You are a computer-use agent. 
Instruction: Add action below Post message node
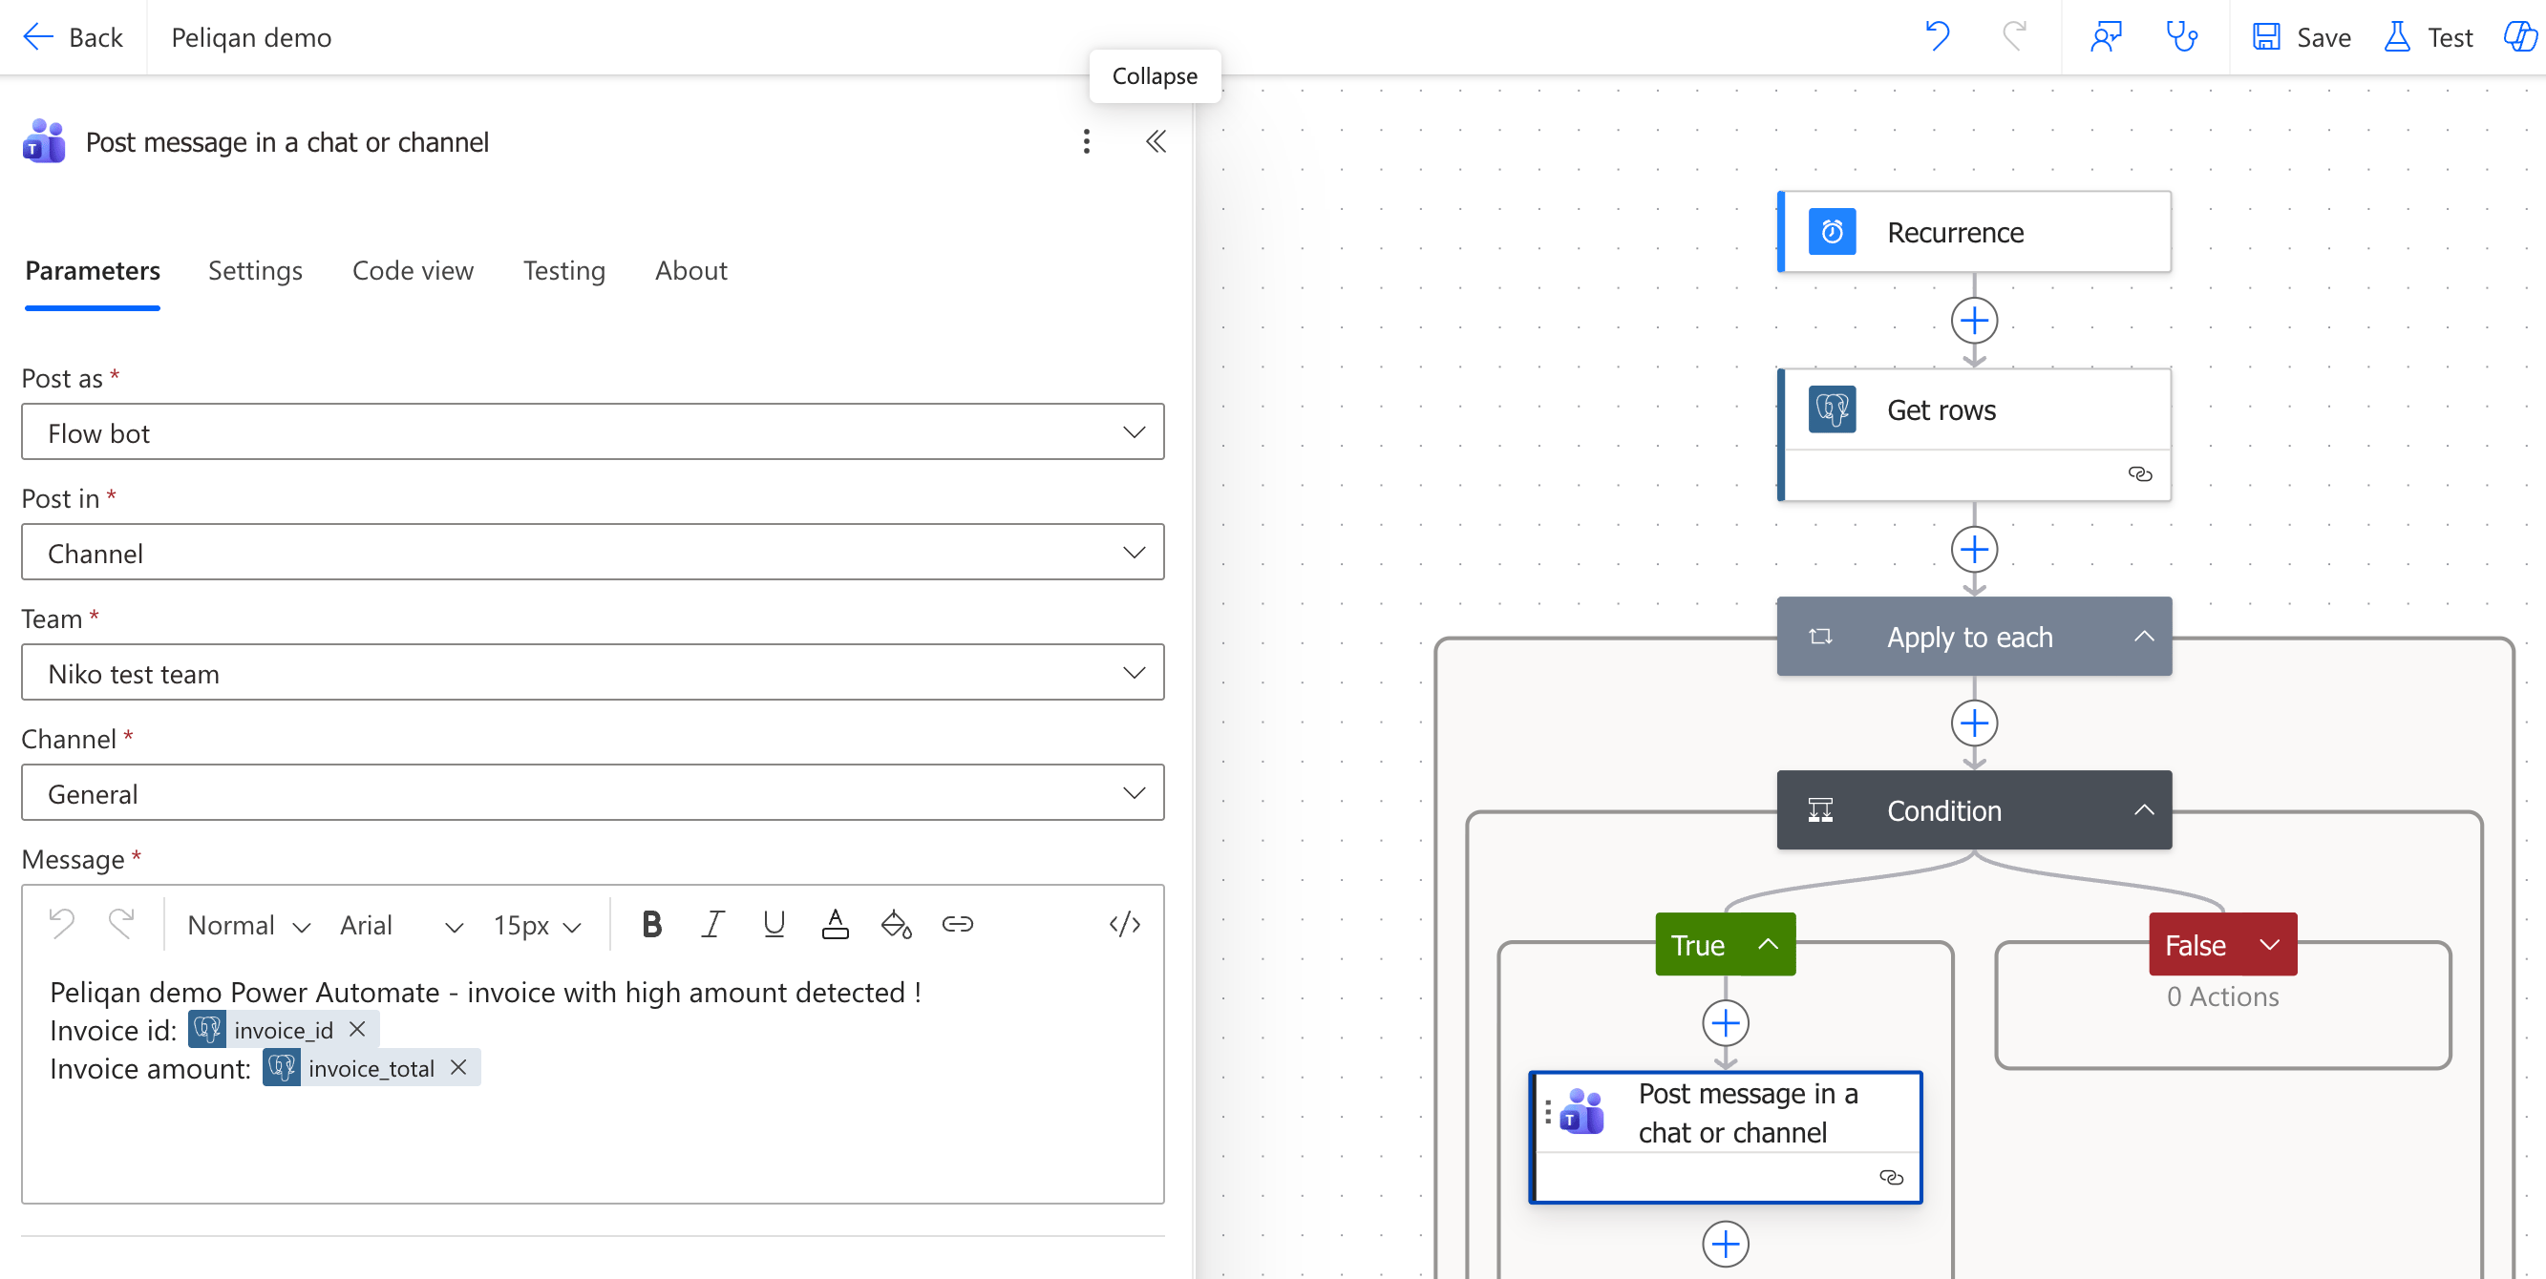[x=1726, y=1244]
